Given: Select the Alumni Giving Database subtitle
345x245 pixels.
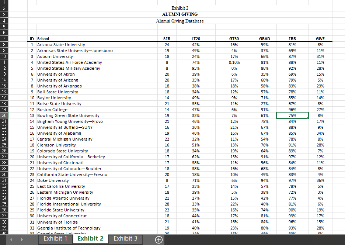Looking at the screenshot, I should [x=180, y=21].
